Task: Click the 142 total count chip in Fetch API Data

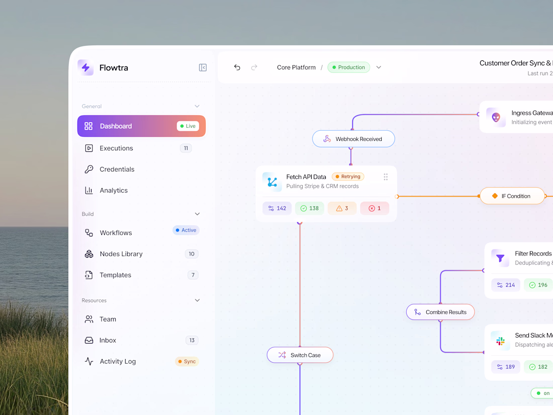Action: (277, 208)
